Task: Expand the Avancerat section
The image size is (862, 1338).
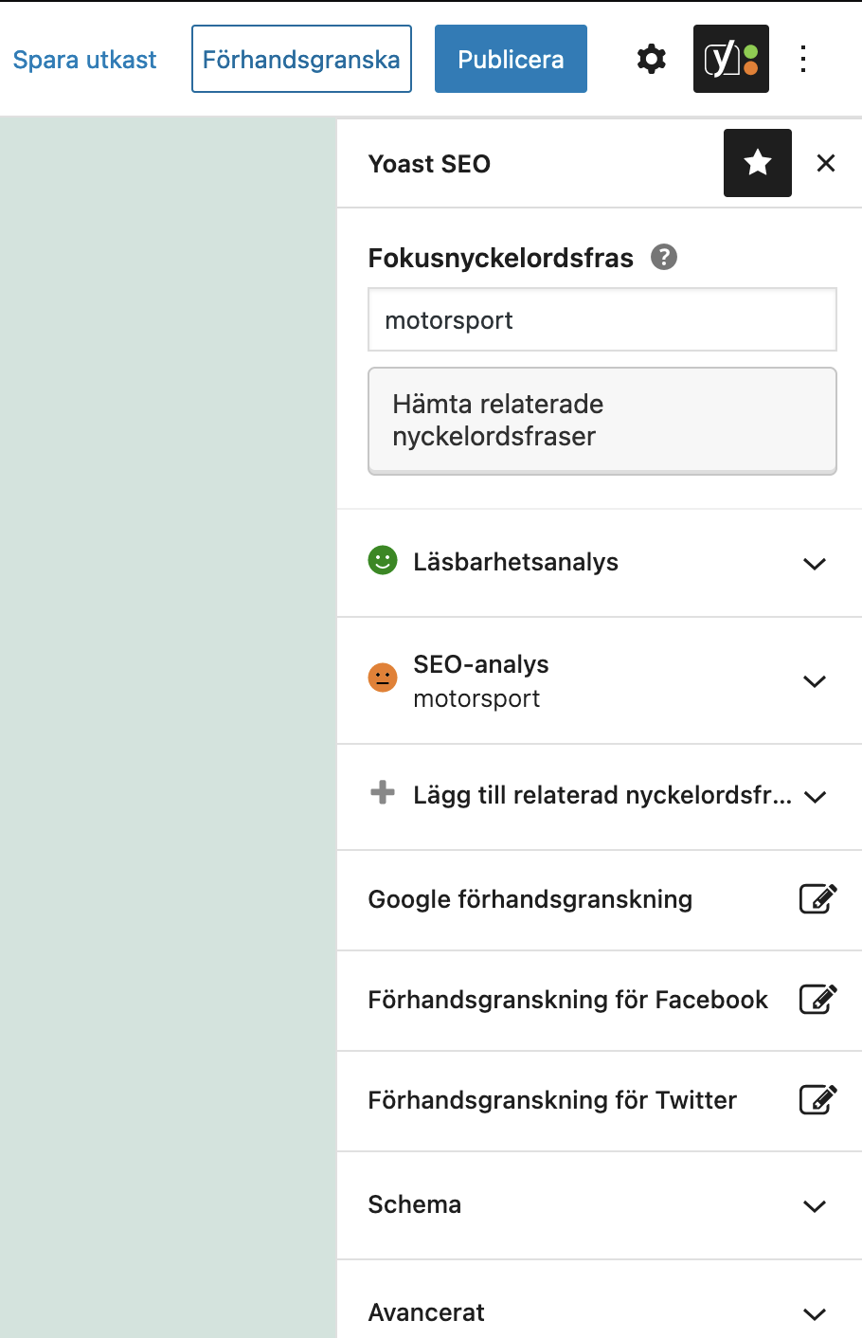Action: tap(813, 1313)
